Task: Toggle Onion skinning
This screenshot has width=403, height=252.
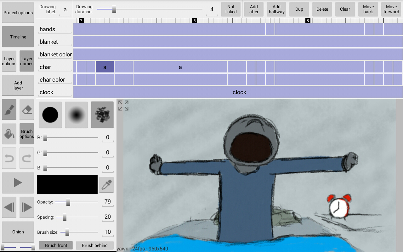Action: click(x=18, y=232)
